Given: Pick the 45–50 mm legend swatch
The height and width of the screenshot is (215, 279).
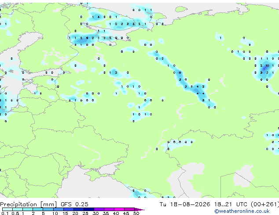Looking at the screenshot, I should click(x=129, y=209).
